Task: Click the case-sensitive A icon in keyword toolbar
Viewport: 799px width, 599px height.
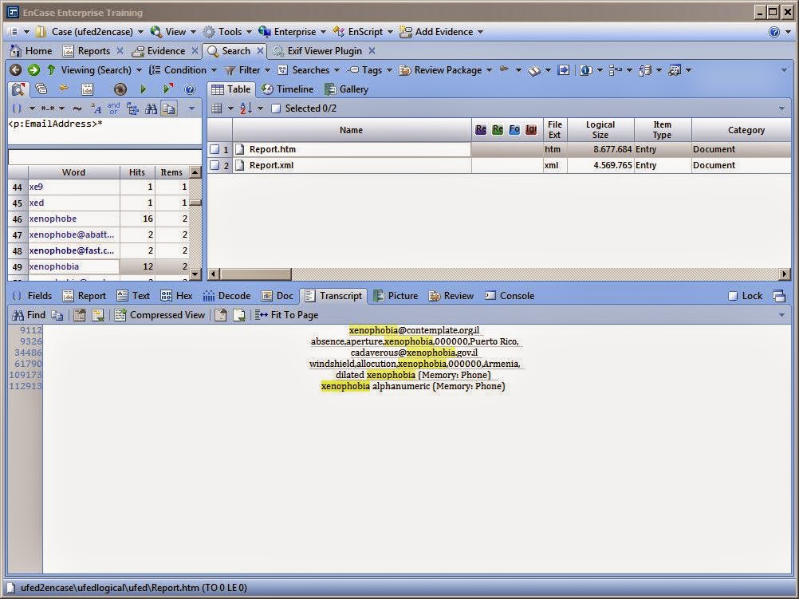Action: point(96,108)
